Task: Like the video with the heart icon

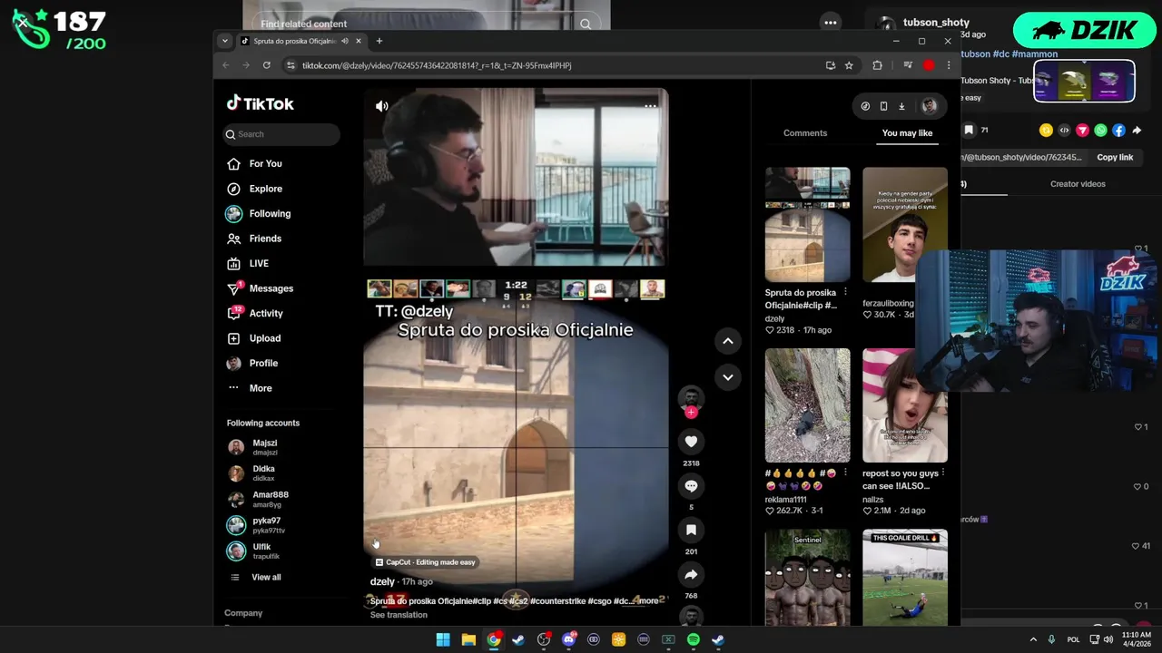Action: point(691,442)
